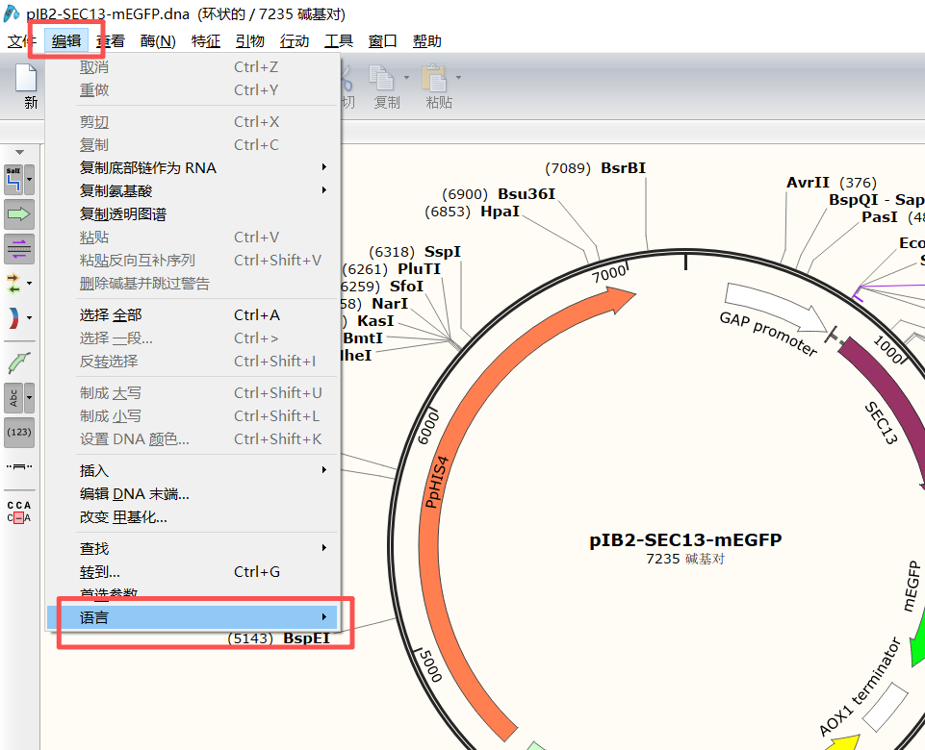Choose 复制透明图谱 menu entry

tap(193, 213)
